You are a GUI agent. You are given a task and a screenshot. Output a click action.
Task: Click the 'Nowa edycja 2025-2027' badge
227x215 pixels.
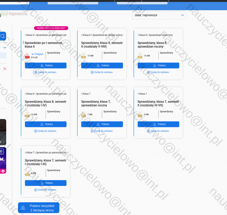51,28
